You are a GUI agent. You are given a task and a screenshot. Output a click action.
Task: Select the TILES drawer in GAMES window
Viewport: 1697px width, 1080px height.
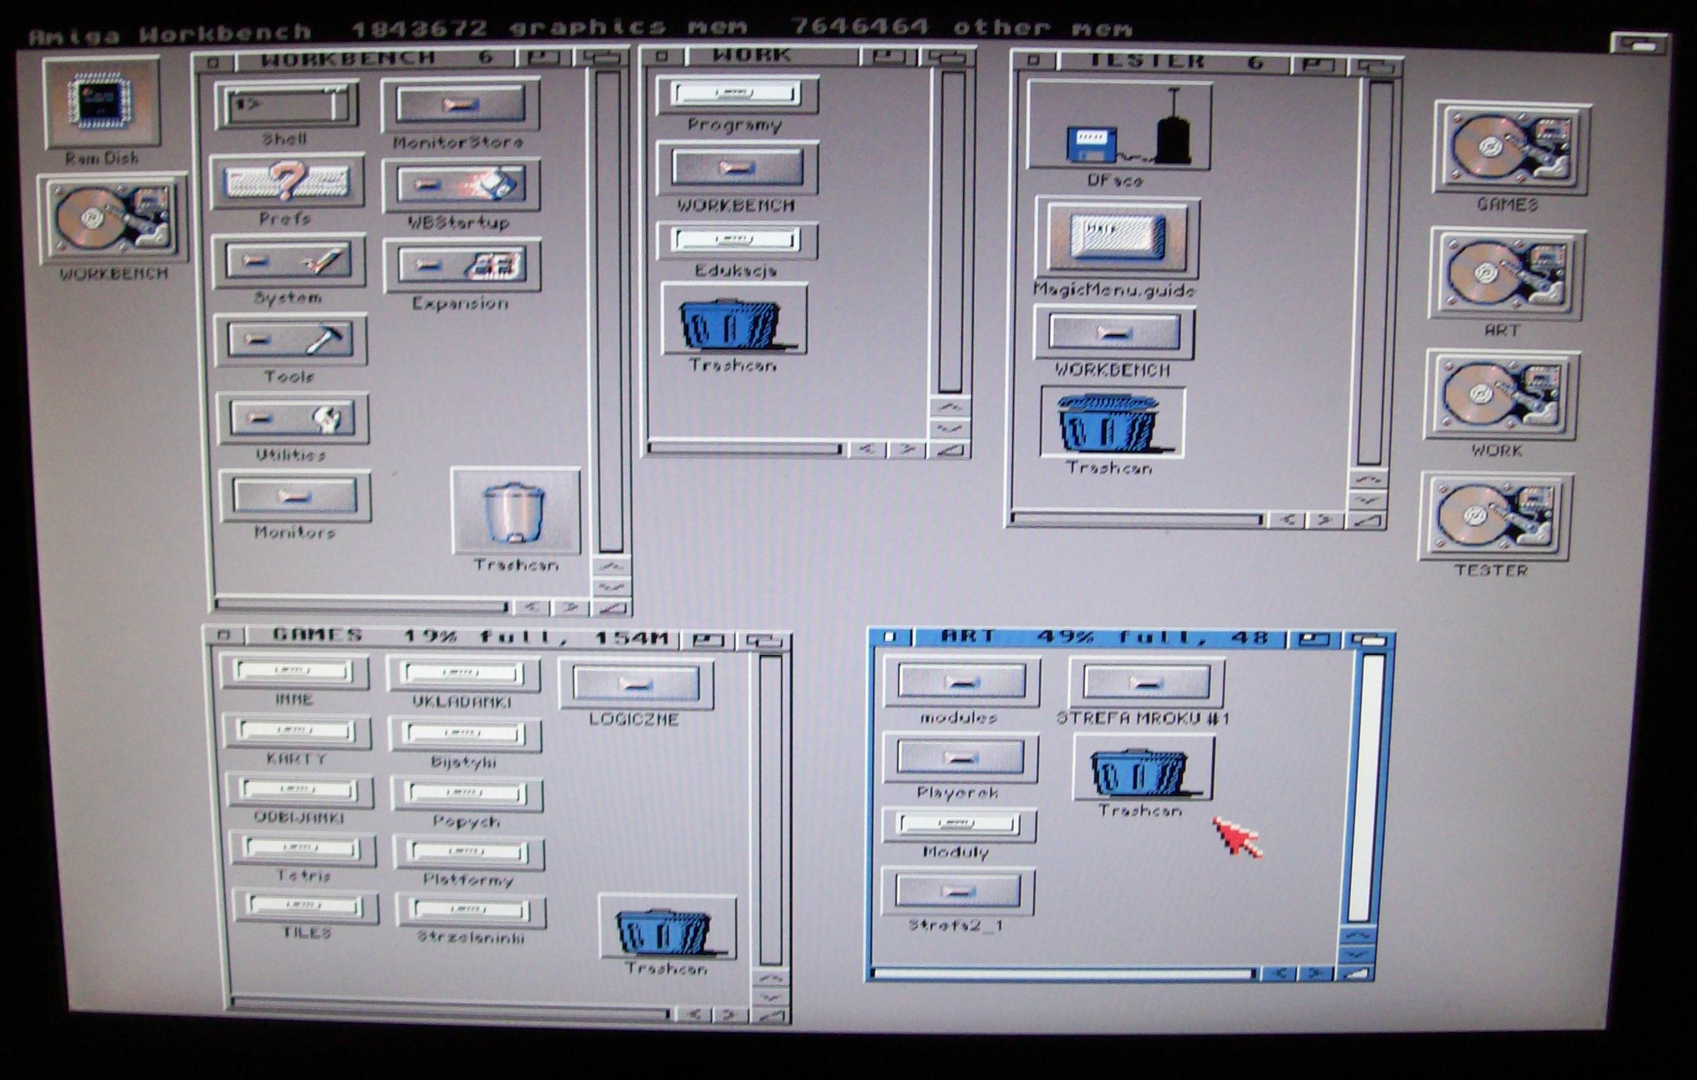[304, 907]
